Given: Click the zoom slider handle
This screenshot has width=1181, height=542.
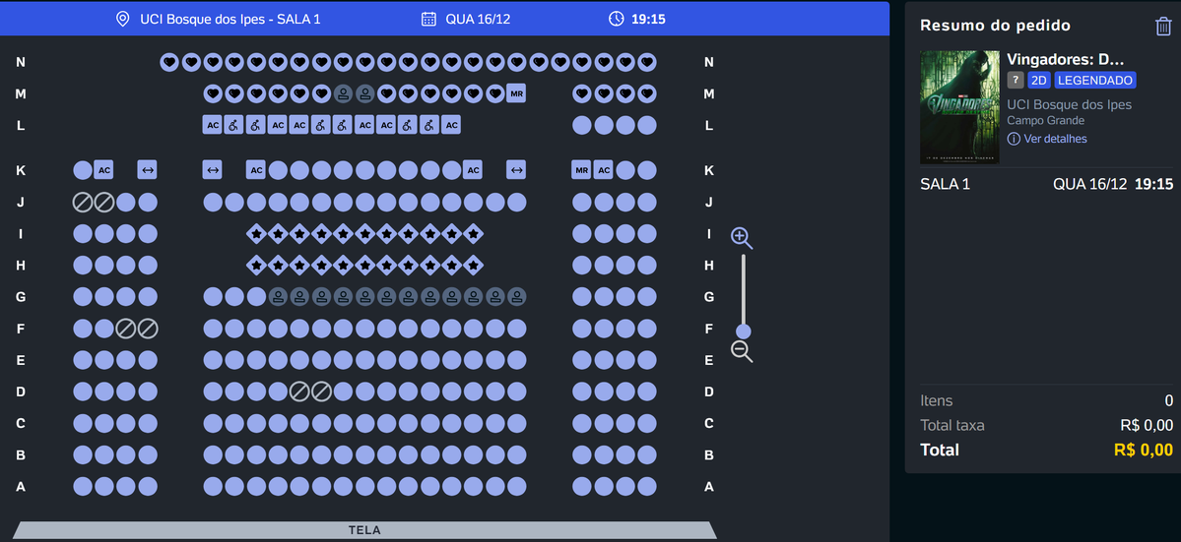Looking at the screenshot, I should click(744, 331).
